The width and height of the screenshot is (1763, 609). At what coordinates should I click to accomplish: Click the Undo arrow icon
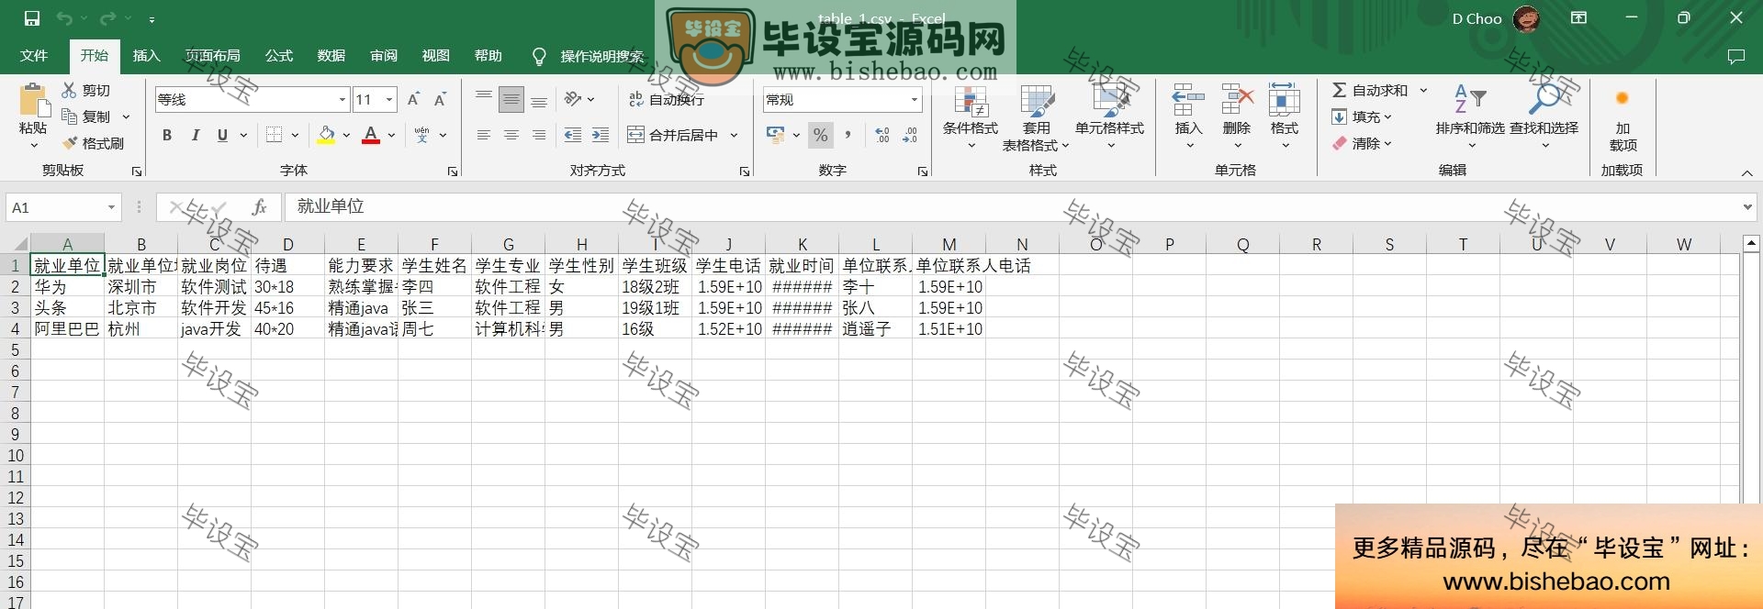(x=64, y=18)
